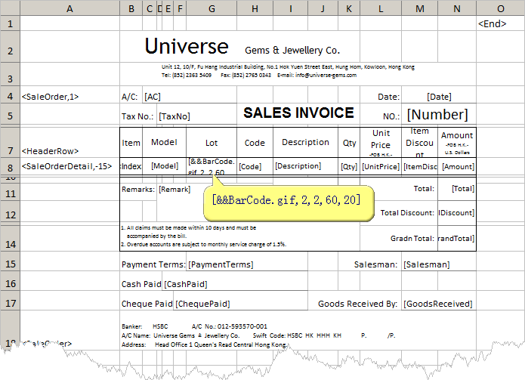
Task: Select the [PaymentTerms] placeholder cell
Action: coord(221,265)
